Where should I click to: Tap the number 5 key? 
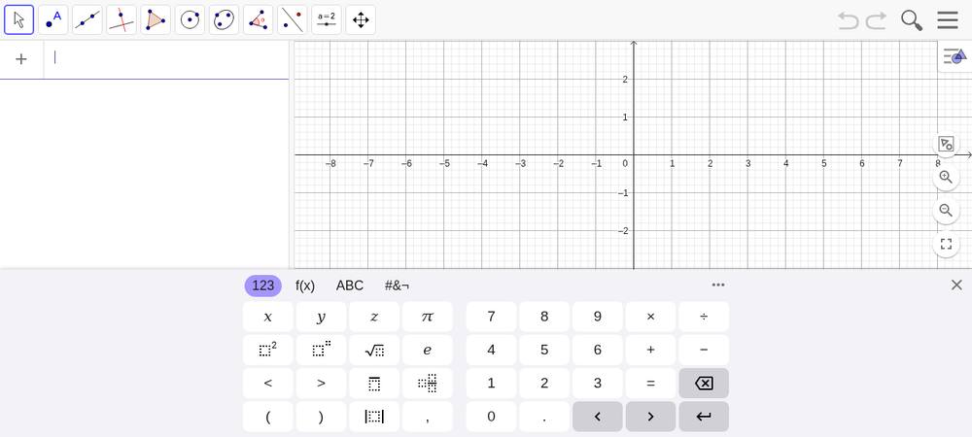coord(544,351)
